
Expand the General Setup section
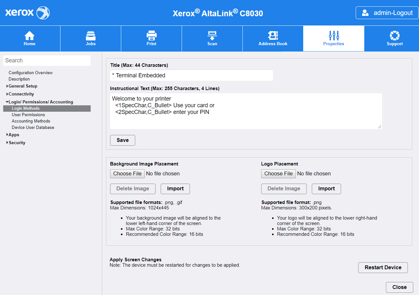(x=22, y=86)
